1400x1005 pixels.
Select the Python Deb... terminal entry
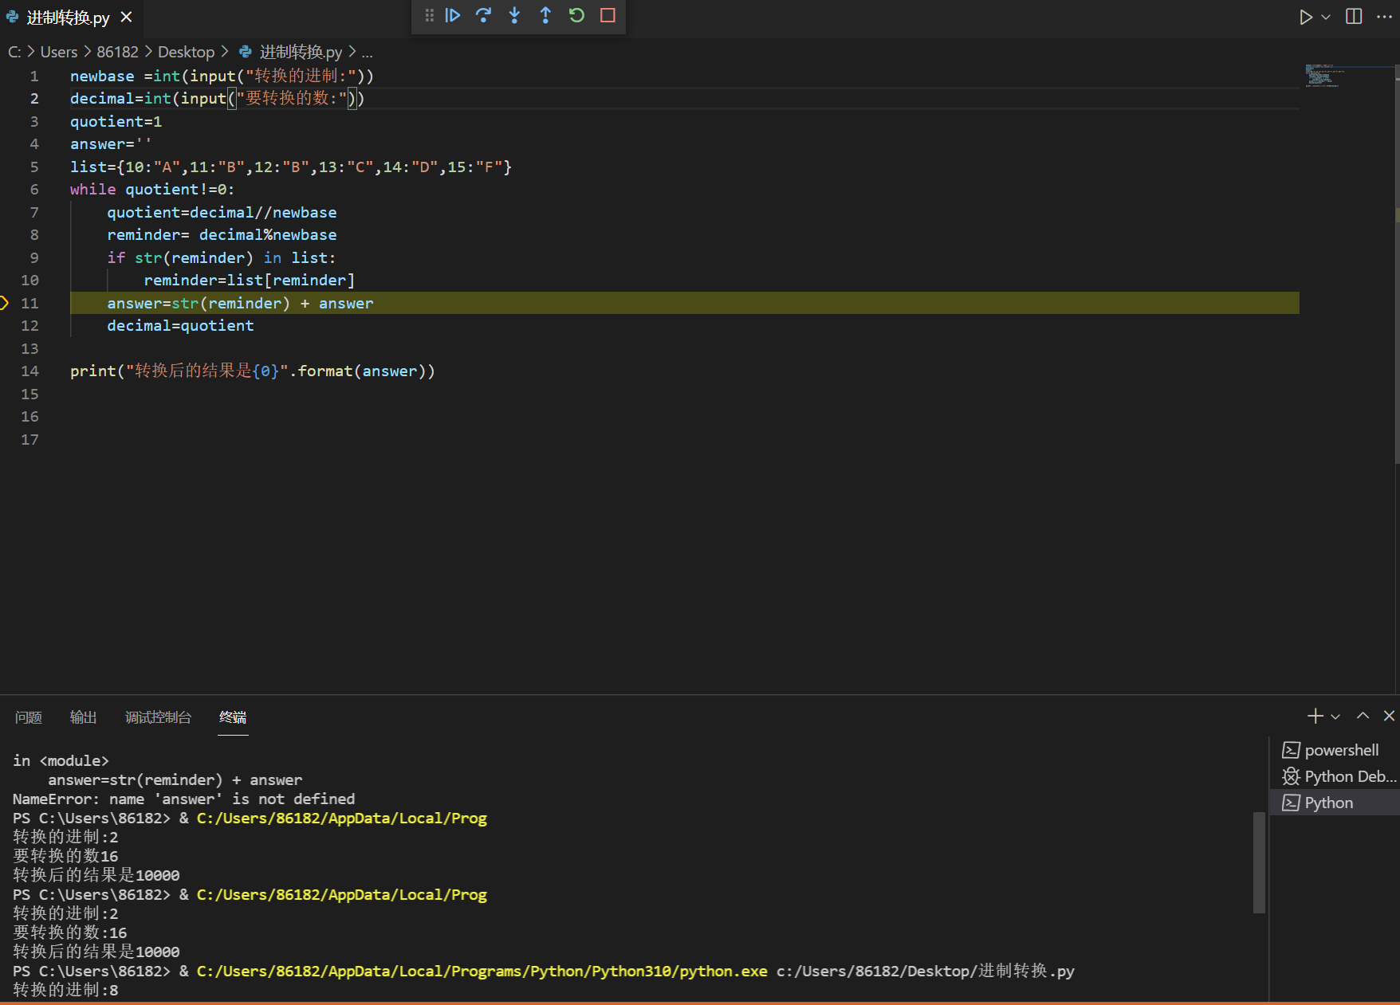click(1335, 776)
